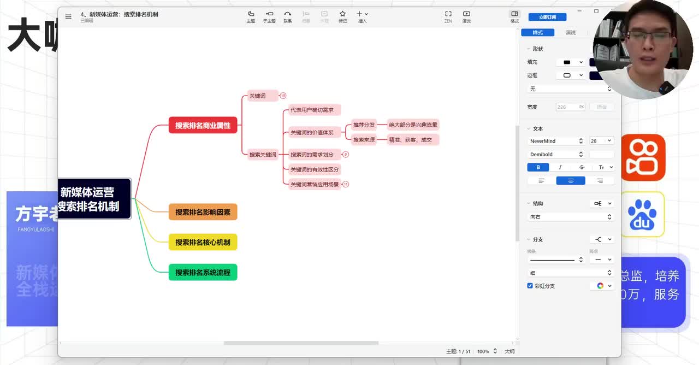Select the central topic 新媒体运营 搜索排名机制
The width and height of the screenshot is (699, 365).
tap(94, 199)
